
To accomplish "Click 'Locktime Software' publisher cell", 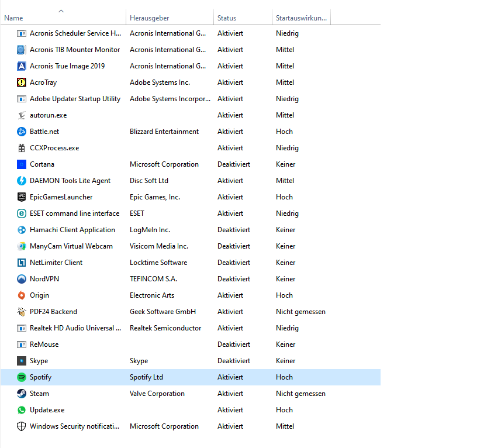I will pos(158,263).
